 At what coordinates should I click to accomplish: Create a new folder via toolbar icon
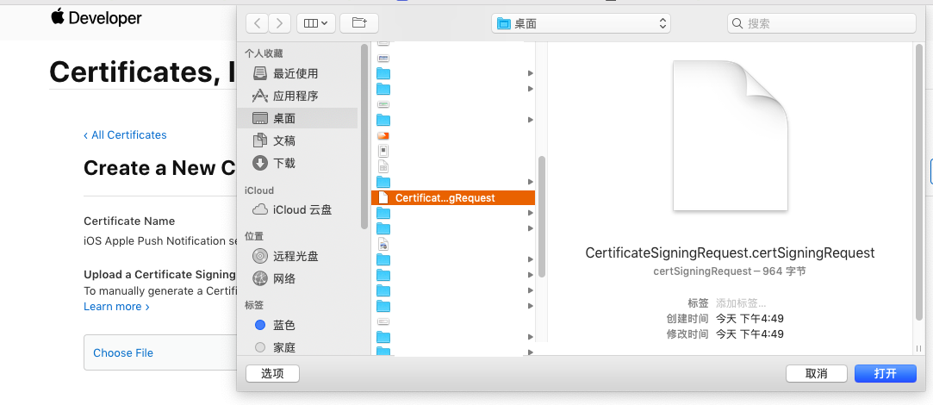(359, 23)
